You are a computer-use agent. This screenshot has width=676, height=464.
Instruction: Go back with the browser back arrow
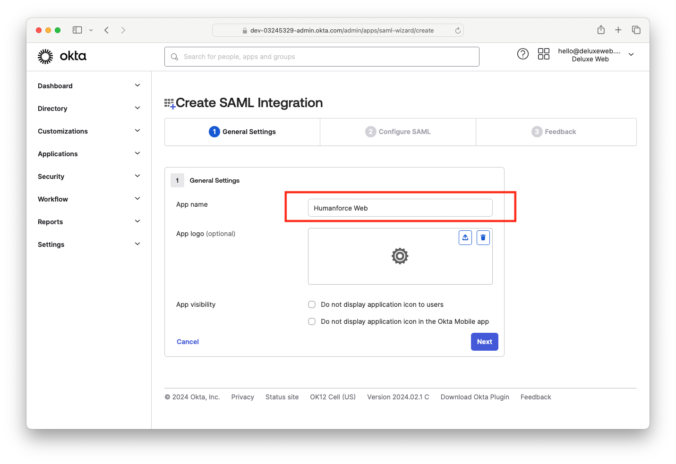[x=107, y=30]
